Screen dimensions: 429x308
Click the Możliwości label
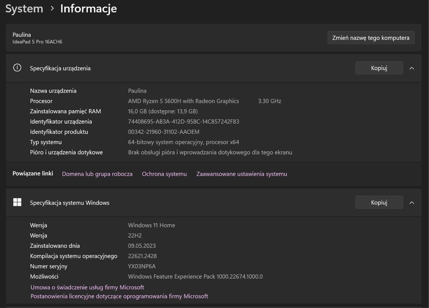click(44, 276)
